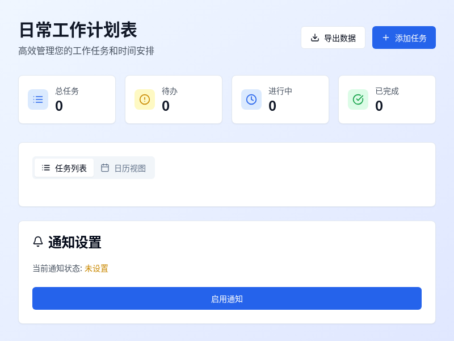The image size is (454, 341).
Task: Click the 通知设置 heading
Action: tap(75, 242)
